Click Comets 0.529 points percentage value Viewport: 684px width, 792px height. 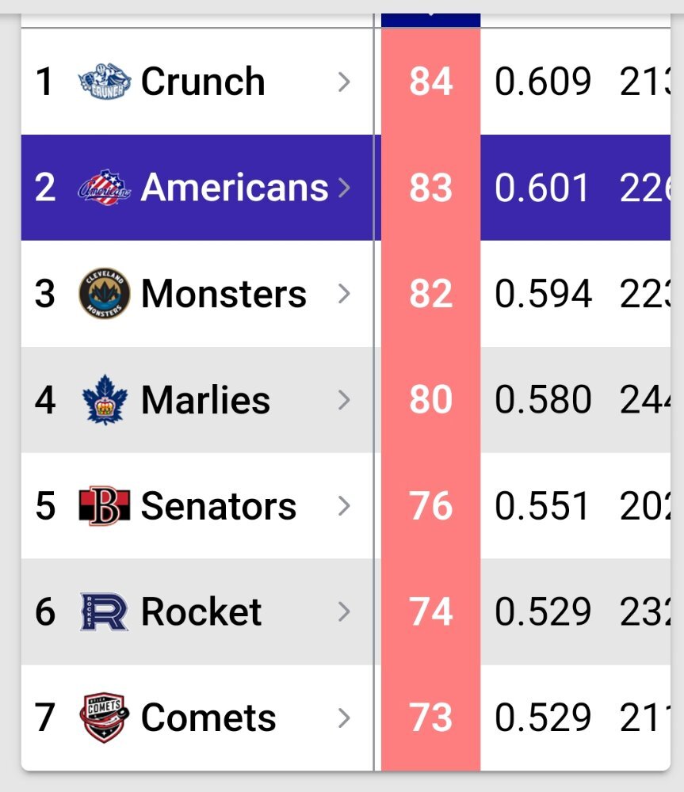tap(543, 718)
